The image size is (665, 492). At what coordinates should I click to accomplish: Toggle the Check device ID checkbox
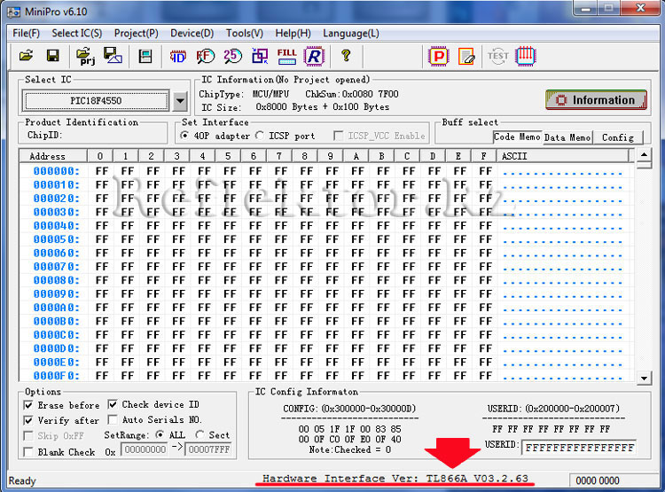point(113,404)
